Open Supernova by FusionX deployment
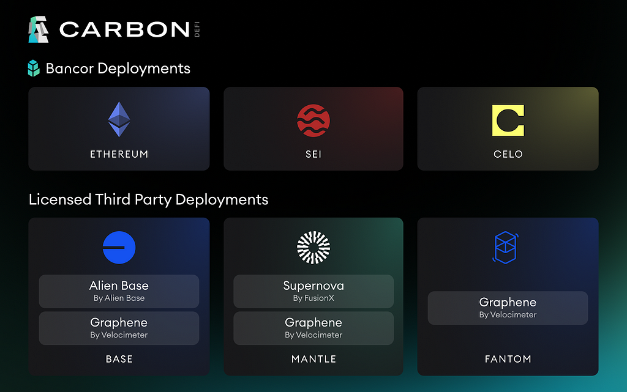Screen dimensions: 627x392 tap(313, 291)
